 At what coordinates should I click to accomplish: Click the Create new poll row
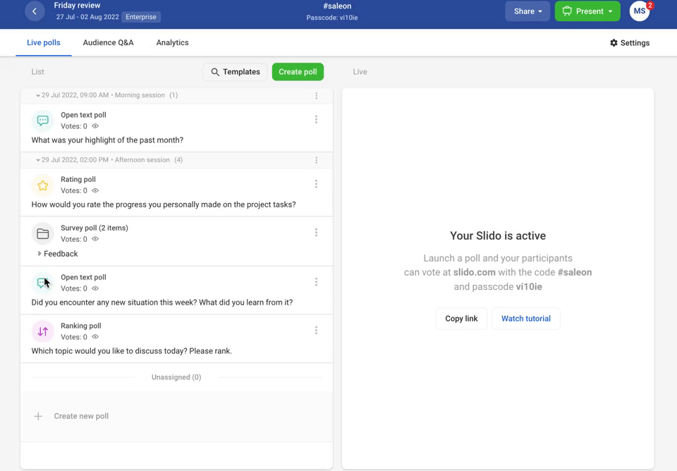click(x=176, y=416)
